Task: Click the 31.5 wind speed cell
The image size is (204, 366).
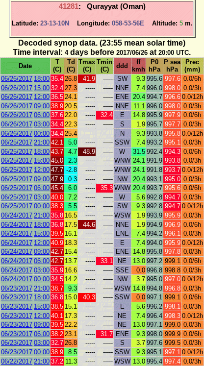Action: 139,151
